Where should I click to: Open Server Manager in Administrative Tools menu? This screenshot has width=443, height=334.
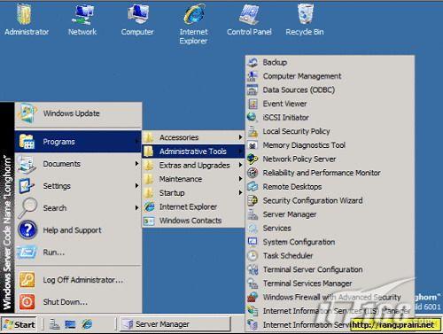tap(330, 214)
